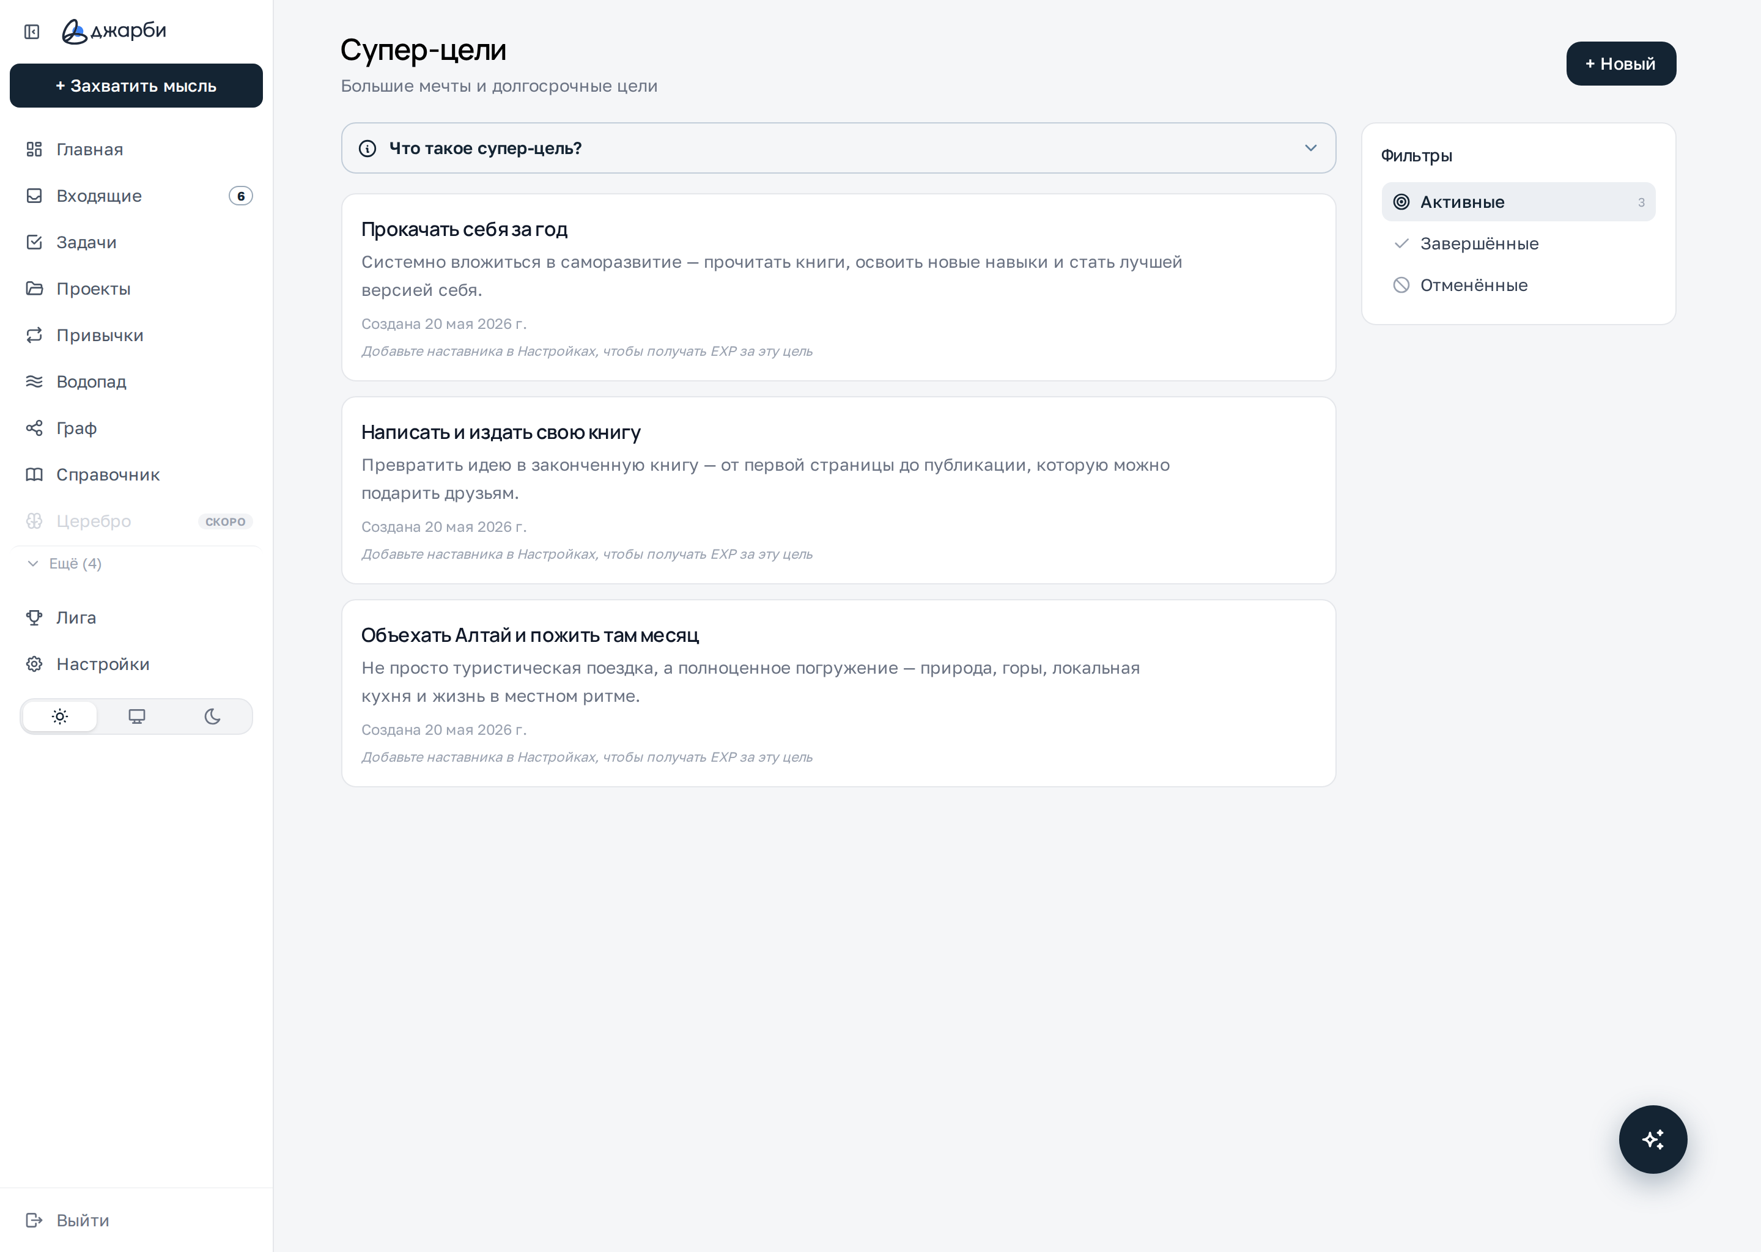
Task: Expand the Ещё (4) sidebar section
Action: (x=65, y=564)
